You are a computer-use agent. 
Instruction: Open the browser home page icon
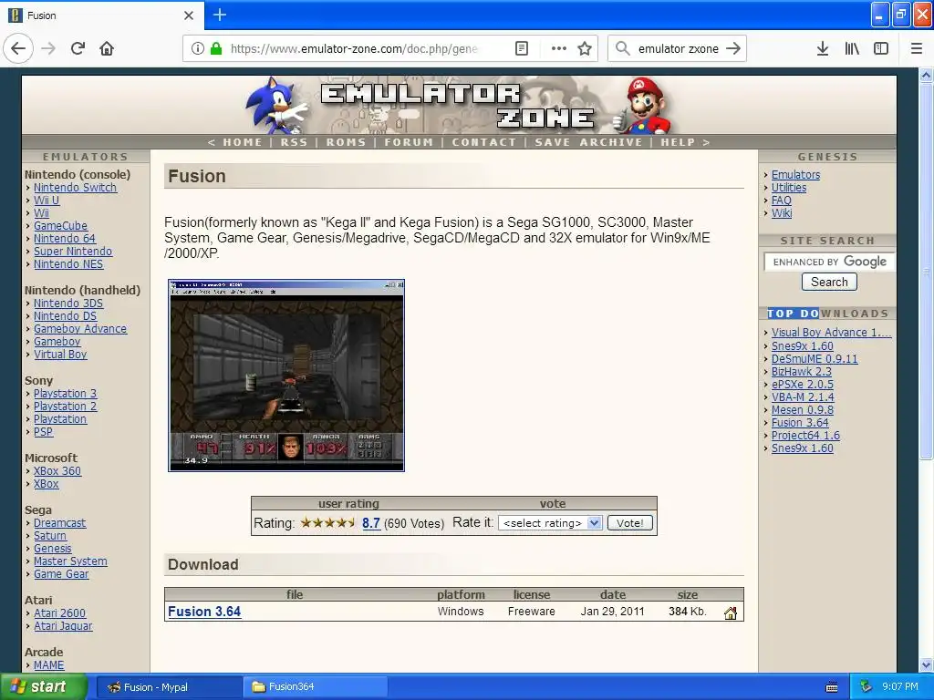pyautogui.click(x=107, y=48)
